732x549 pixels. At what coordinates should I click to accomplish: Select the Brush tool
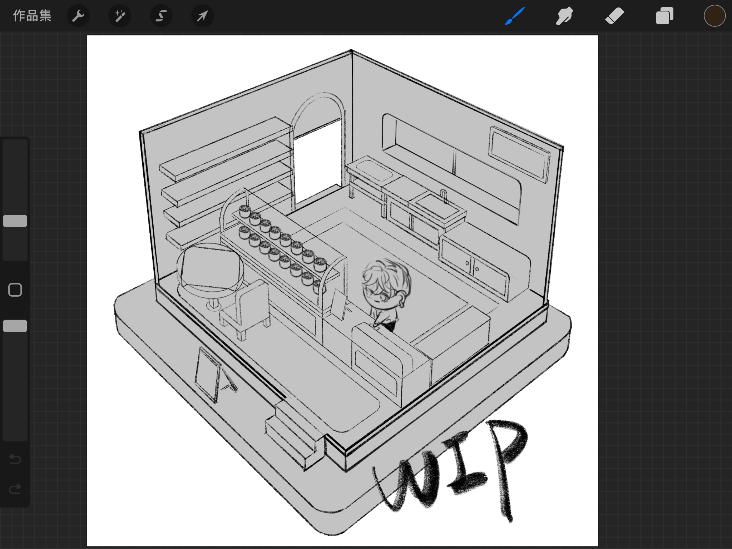coord(515,16)
